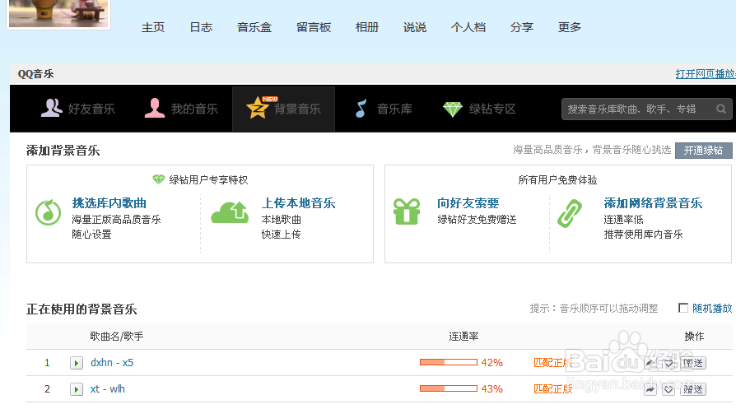Open the 挑选库内歌曲 link
The width and height of the screenshot is (736, 409).
(109, 203)
